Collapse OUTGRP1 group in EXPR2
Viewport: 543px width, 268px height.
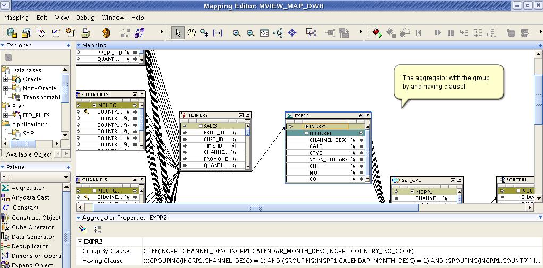(x=307, y=133)
